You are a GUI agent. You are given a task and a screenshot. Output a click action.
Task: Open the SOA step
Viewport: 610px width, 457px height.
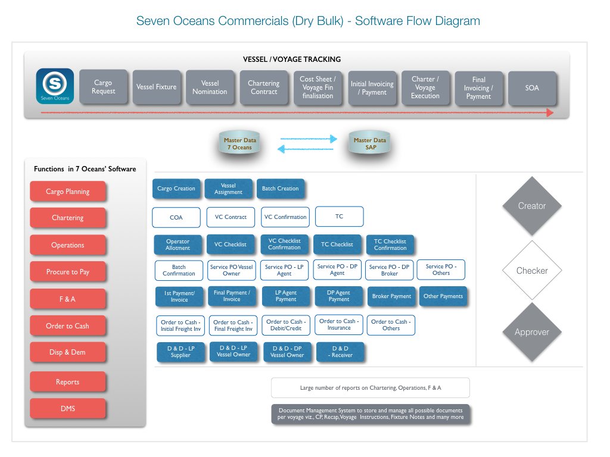[x=532, y=88]
